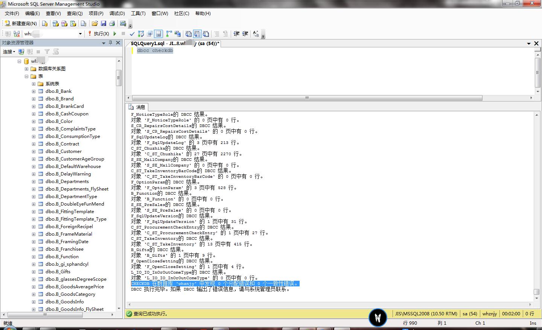The height and width of the screenshot is (330, 542).
Task: Click the 执行(X) Execute button
Action: tap(98, 34)
